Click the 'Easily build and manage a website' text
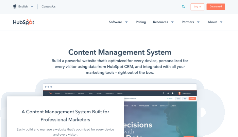This screenshot has height=137, width=238. coord(65,132)
